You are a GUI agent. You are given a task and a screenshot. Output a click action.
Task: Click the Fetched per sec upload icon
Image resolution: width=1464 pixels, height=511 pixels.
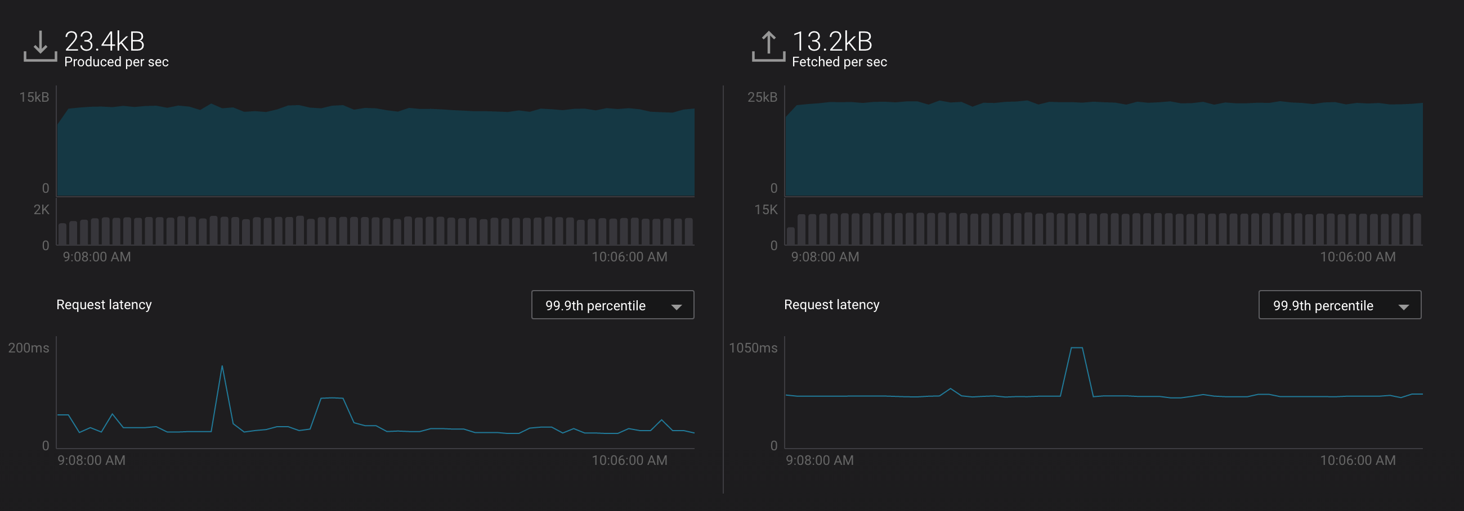click(768, 46)
